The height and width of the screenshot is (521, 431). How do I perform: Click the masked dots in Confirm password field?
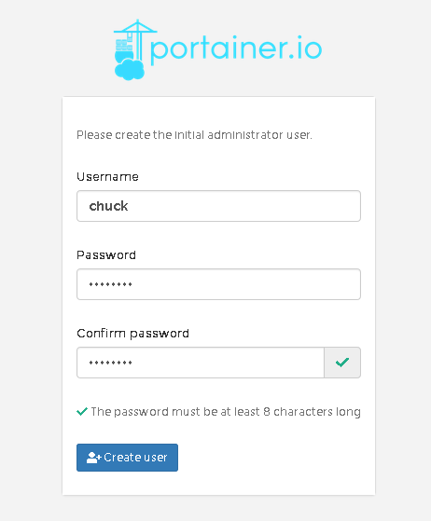click(x=110, y=363)
